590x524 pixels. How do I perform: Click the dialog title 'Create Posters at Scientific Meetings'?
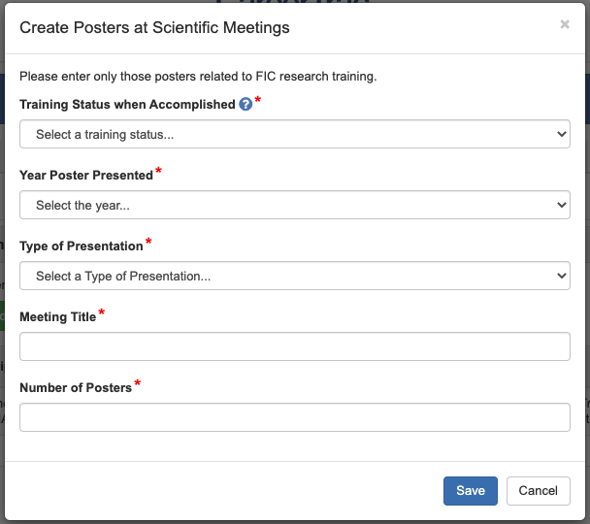click(155, 27)
